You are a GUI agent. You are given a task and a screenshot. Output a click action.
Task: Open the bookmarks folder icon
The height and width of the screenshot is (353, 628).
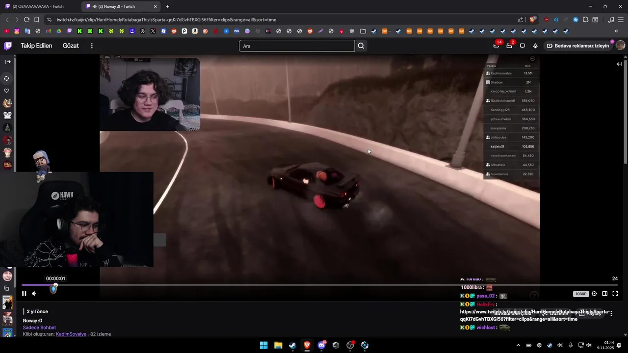coord(363,31)
